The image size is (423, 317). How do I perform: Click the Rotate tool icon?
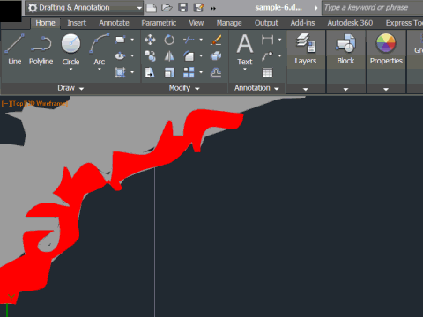point(169,40)
